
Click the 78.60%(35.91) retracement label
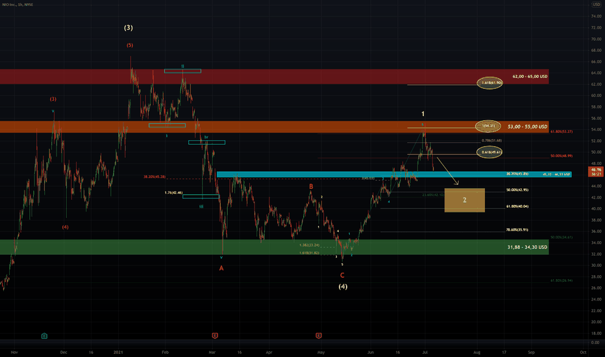[517, 230]
